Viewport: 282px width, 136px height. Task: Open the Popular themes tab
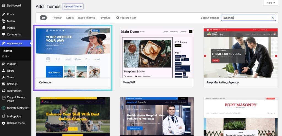tap(57, 18)
